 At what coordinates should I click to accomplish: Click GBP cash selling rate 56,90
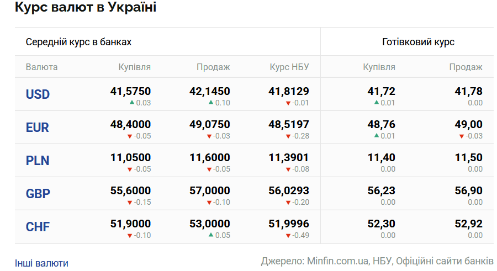468,190
